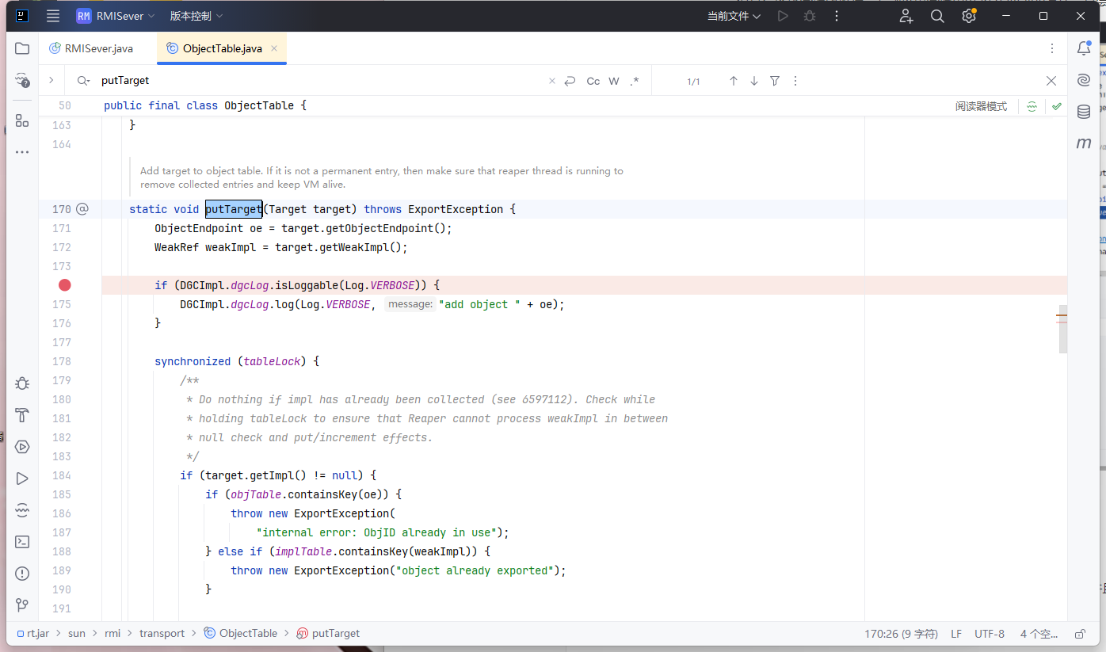Open the Structure tool window icon
The height and width of the screenshot is (652, 1106).
pos(22,120)
